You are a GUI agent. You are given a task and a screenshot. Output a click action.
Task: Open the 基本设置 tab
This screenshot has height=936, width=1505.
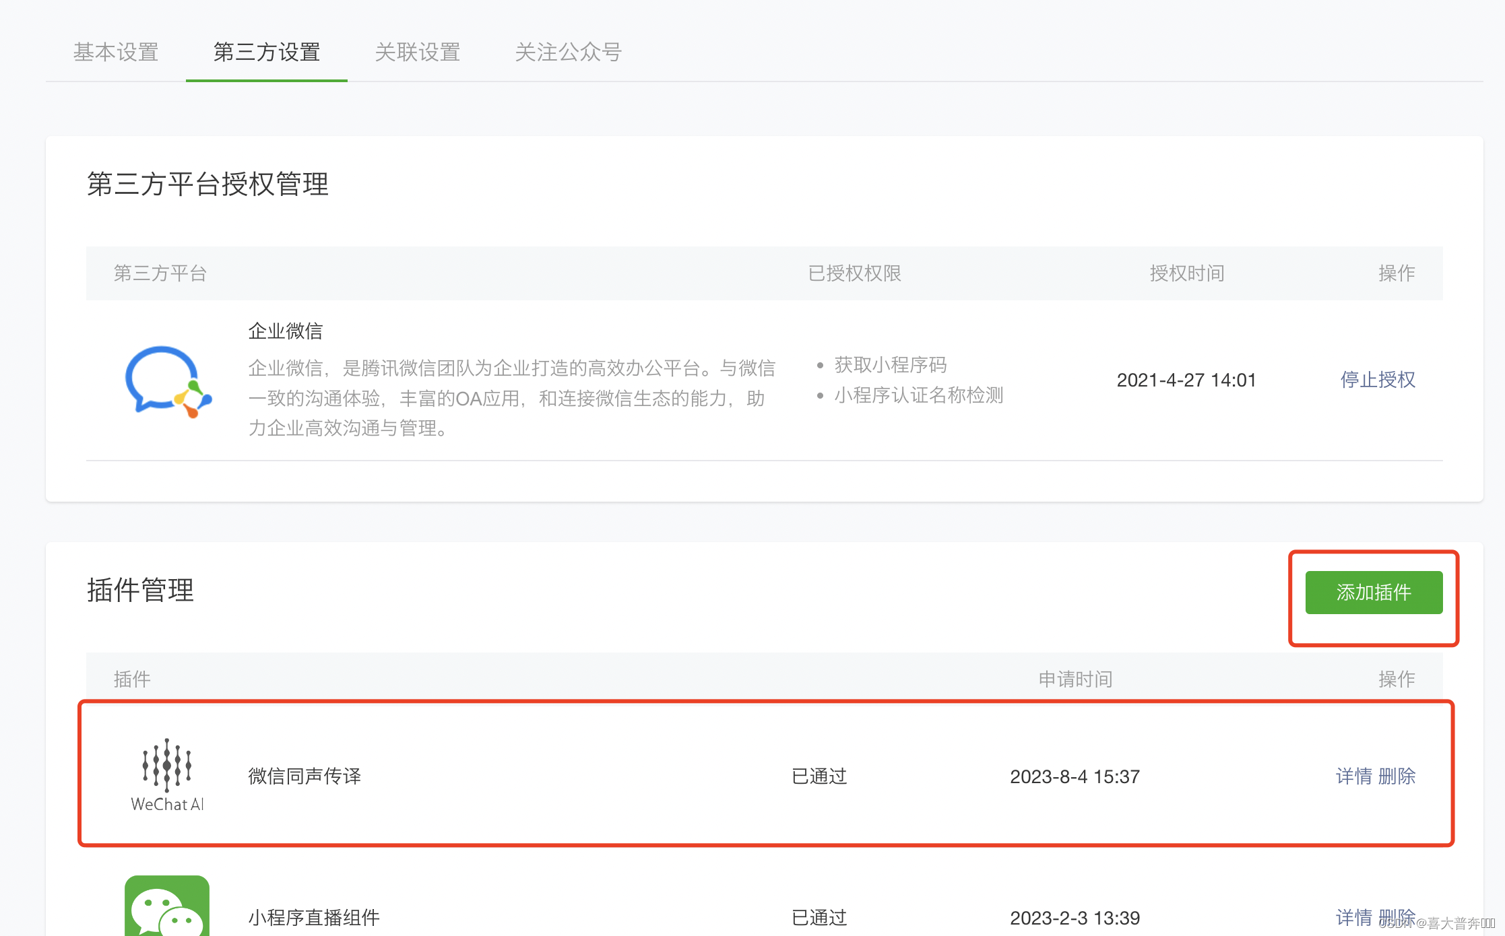pyautogui.click(x=116, y=52)
